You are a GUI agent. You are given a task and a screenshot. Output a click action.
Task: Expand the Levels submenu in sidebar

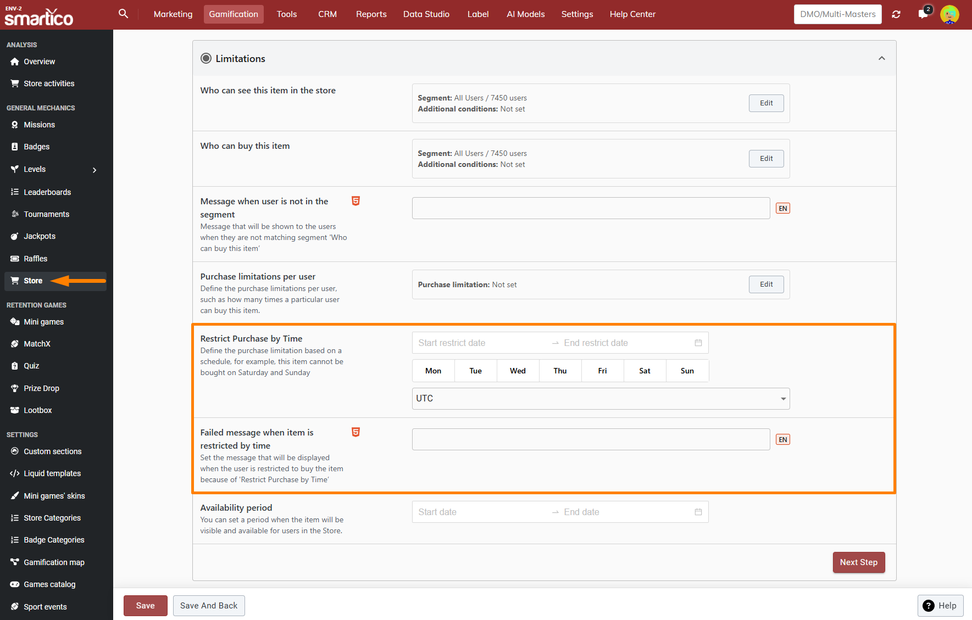95,170
